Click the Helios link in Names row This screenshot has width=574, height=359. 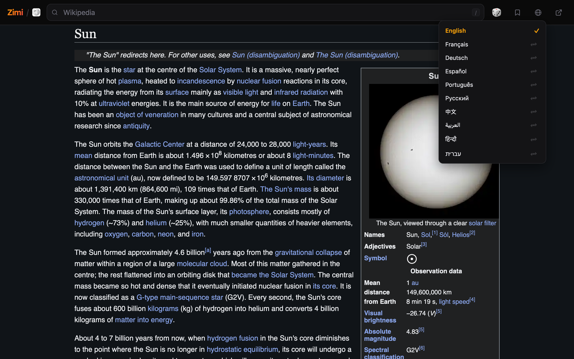coord(461,235)
